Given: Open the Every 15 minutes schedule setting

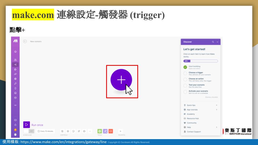Looking at the screenshot, I should 45,131.
